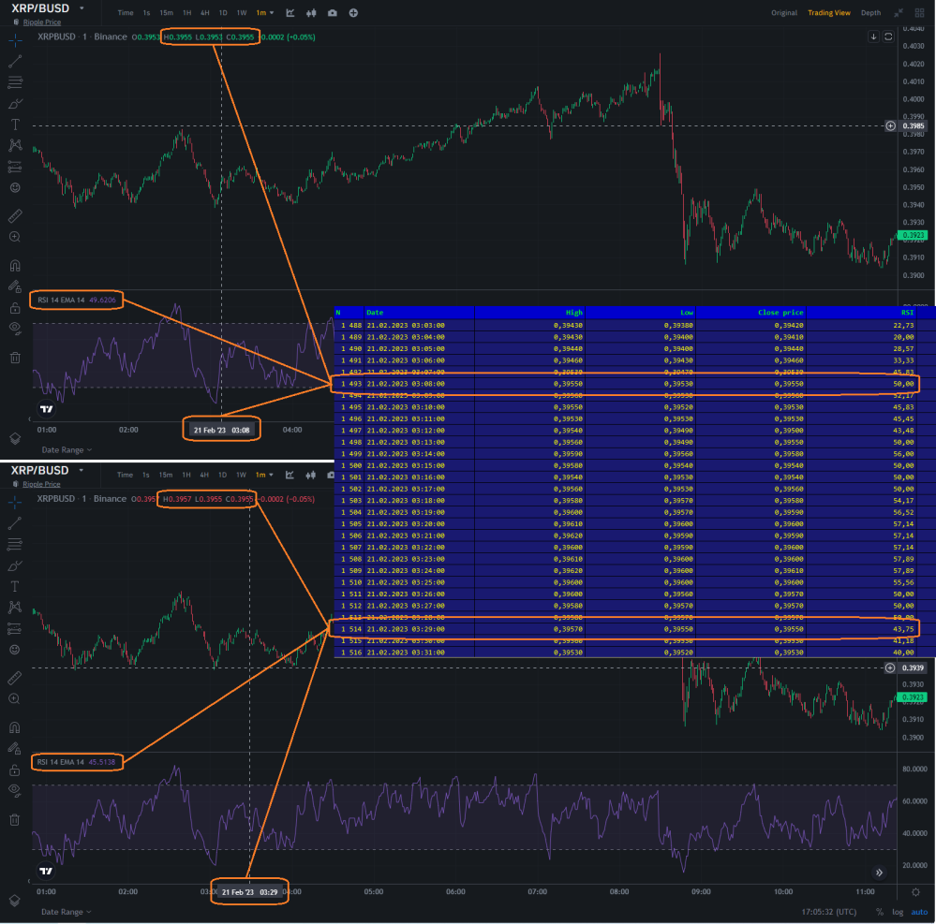
Task: Take a snapshot with the top camera icon
Action: pyautogui.click(x=332, y=12)
